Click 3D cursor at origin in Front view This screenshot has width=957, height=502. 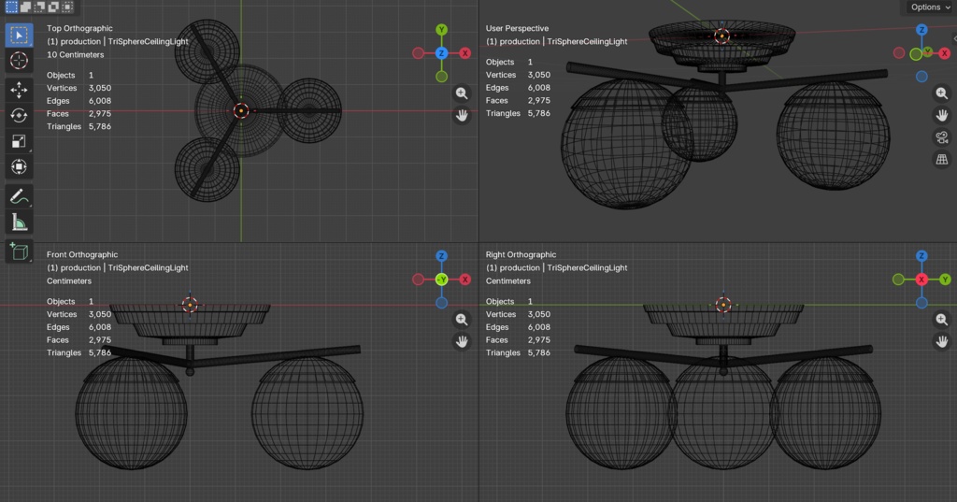click(190, 305)
